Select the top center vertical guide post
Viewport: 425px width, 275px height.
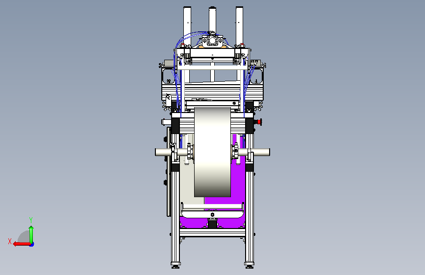click(212, 20)
